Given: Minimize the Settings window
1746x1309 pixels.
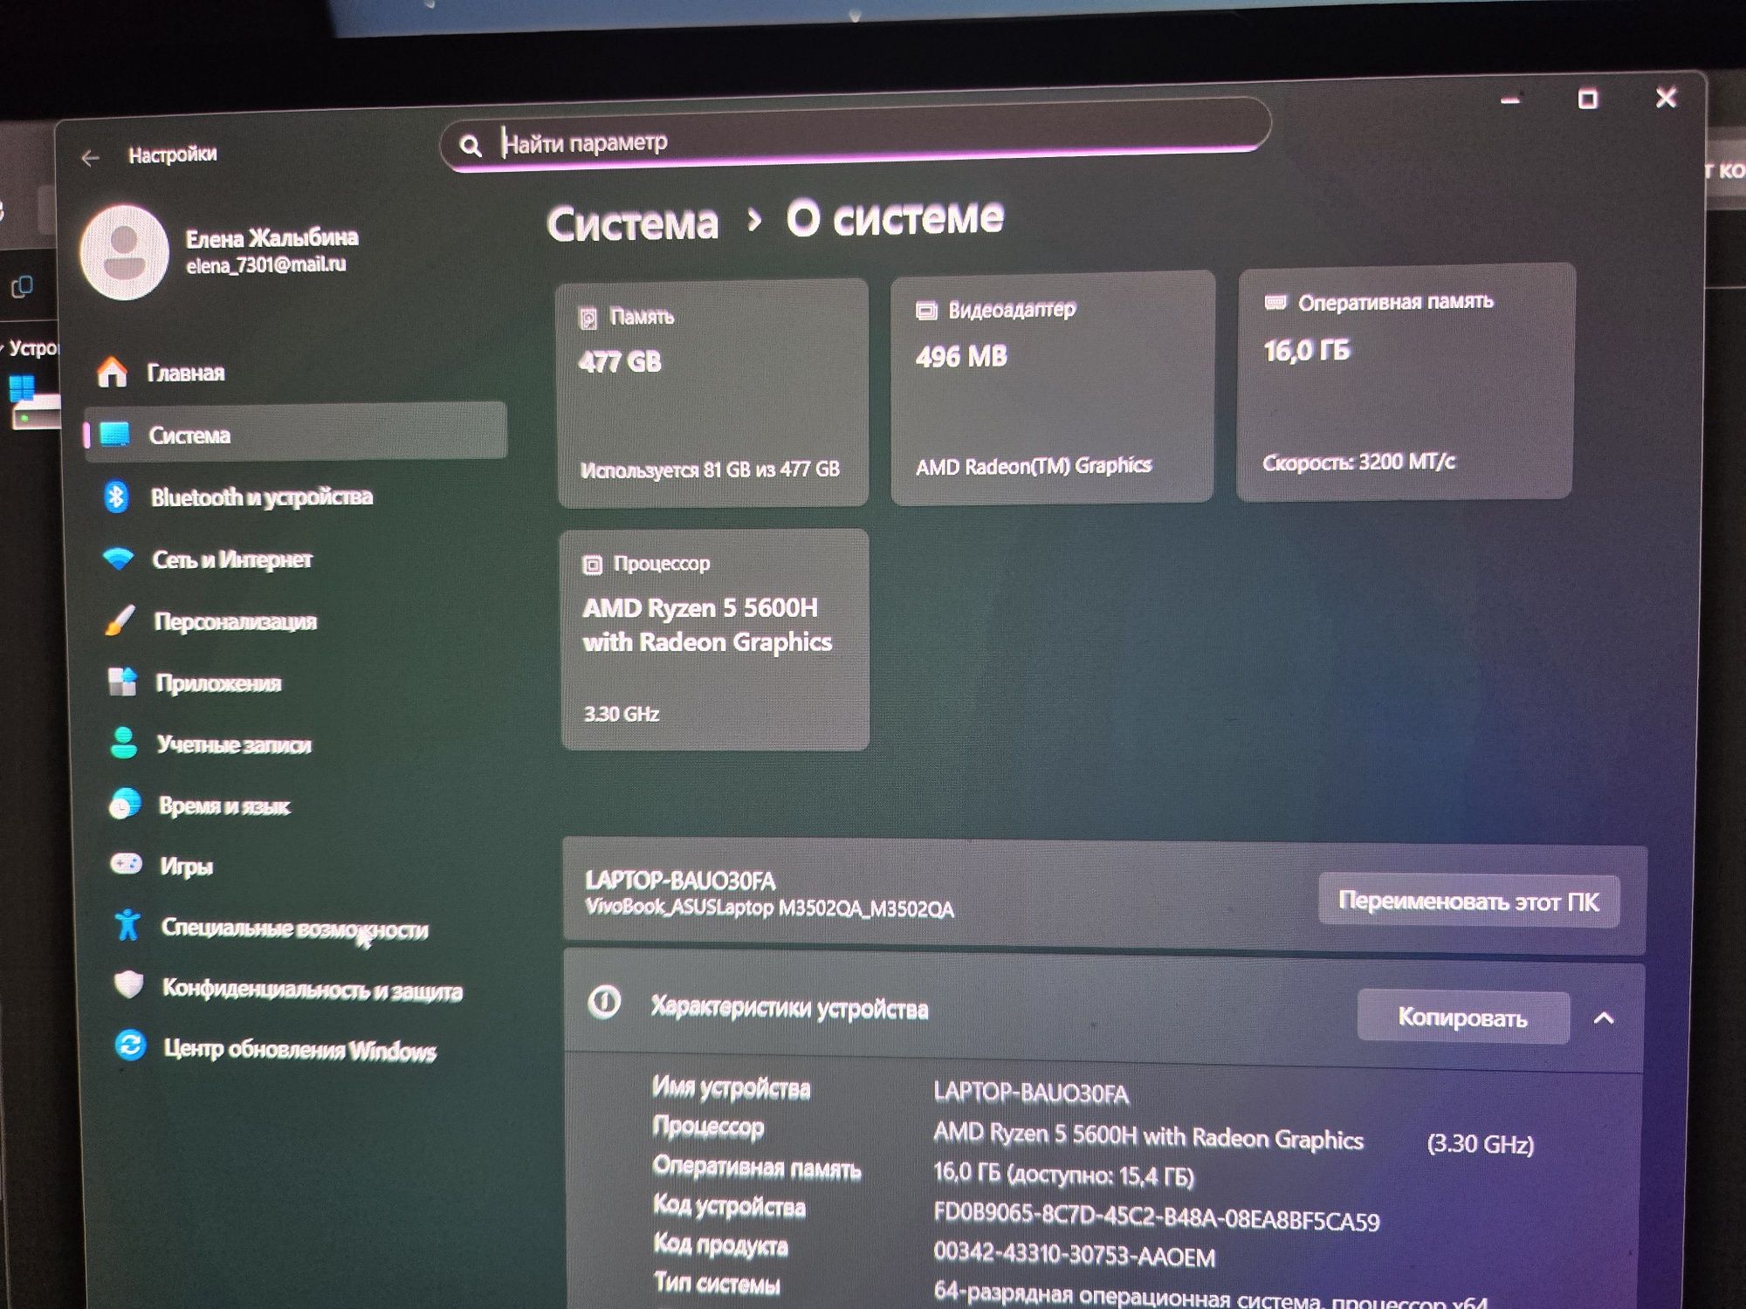Looking at the screenshot, I should click(1510, 100).
